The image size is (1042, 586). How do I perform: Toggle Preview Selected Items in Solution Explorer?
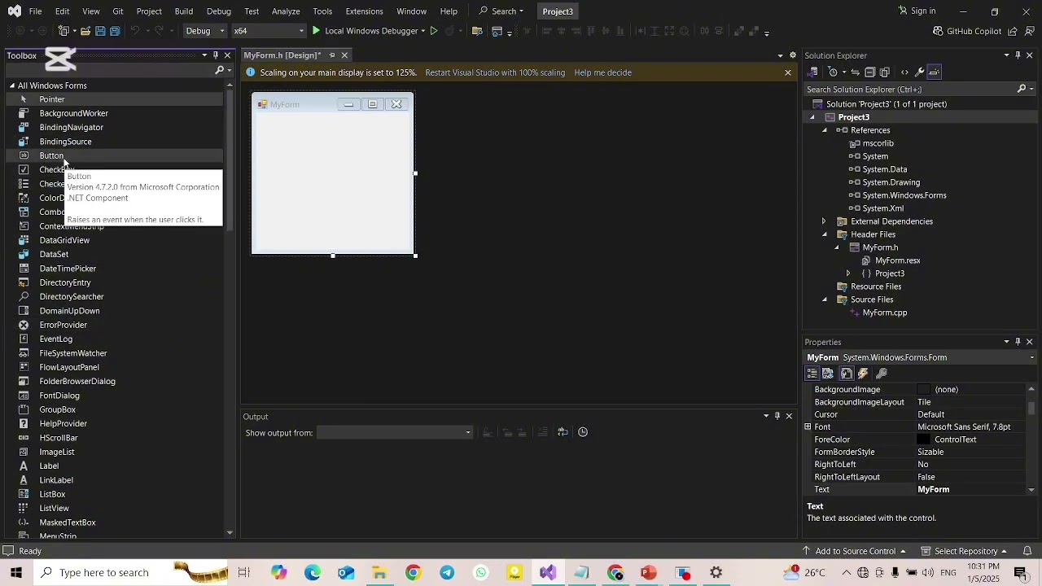pyautogui.click(x=935, y=72)
